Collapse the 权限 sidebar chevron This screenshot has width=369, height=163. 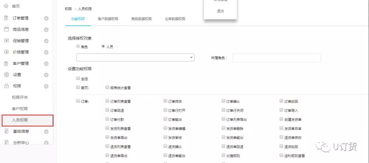click(x=46, y=86)
